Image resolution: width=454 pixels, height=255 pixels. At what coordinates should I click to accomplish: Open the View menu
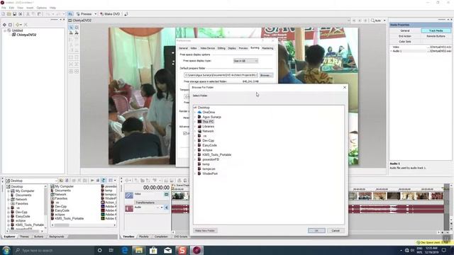point(21,8)
